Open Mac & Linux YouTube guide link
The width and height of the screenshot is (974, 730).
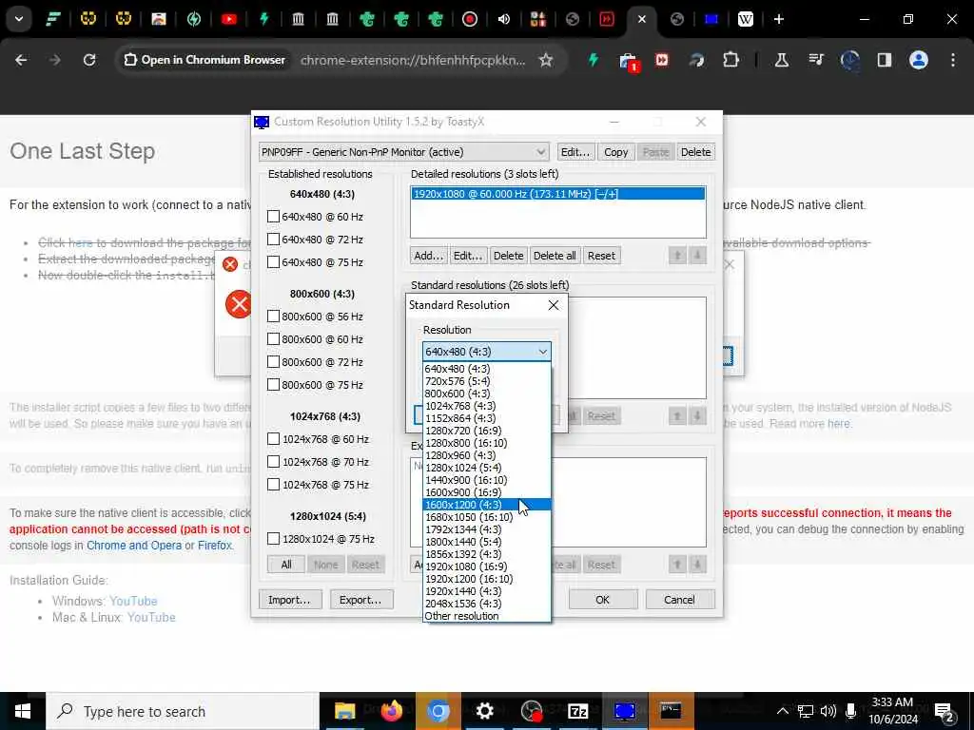click(151, 617)
